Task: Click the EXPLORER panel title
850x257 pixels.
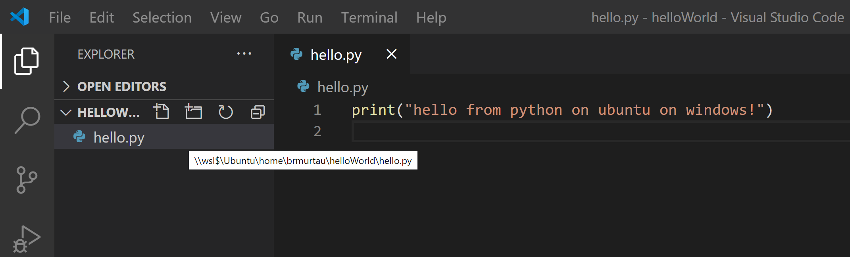Action: click(106, 54)
